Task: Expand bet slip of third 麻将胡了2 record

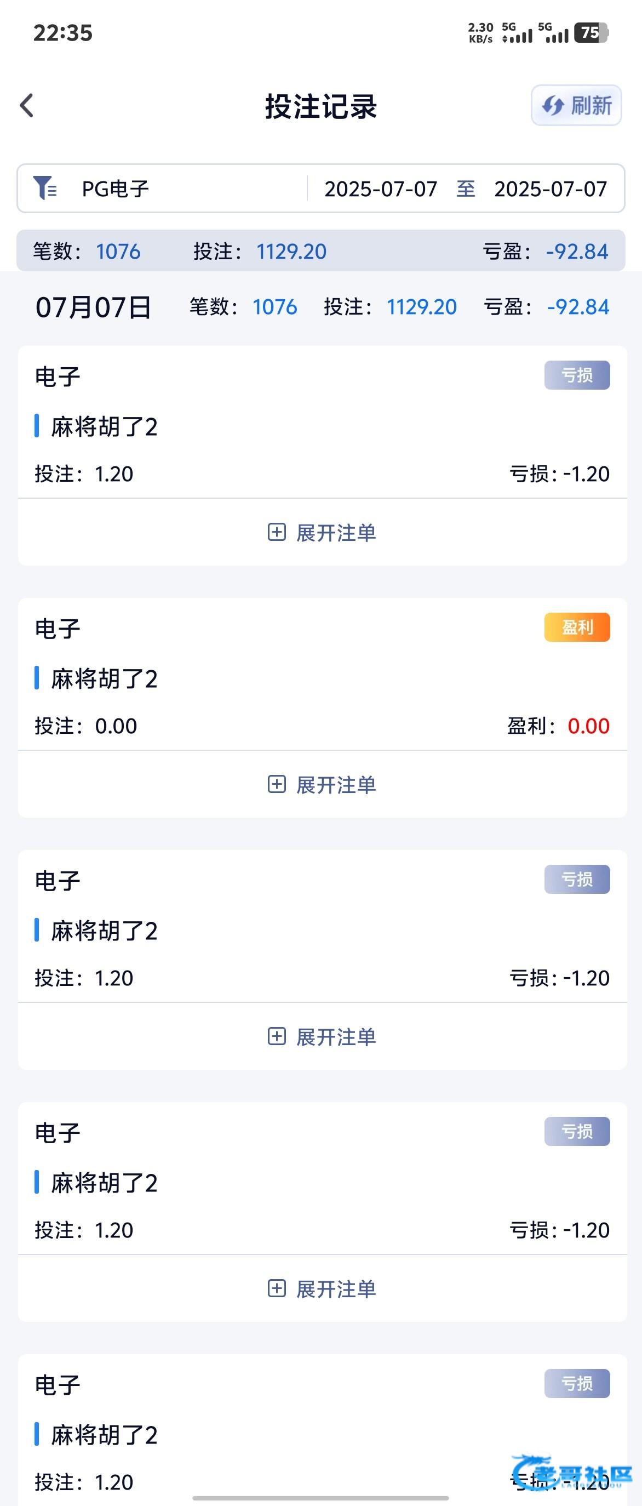Action: (x=336, y=1037)
